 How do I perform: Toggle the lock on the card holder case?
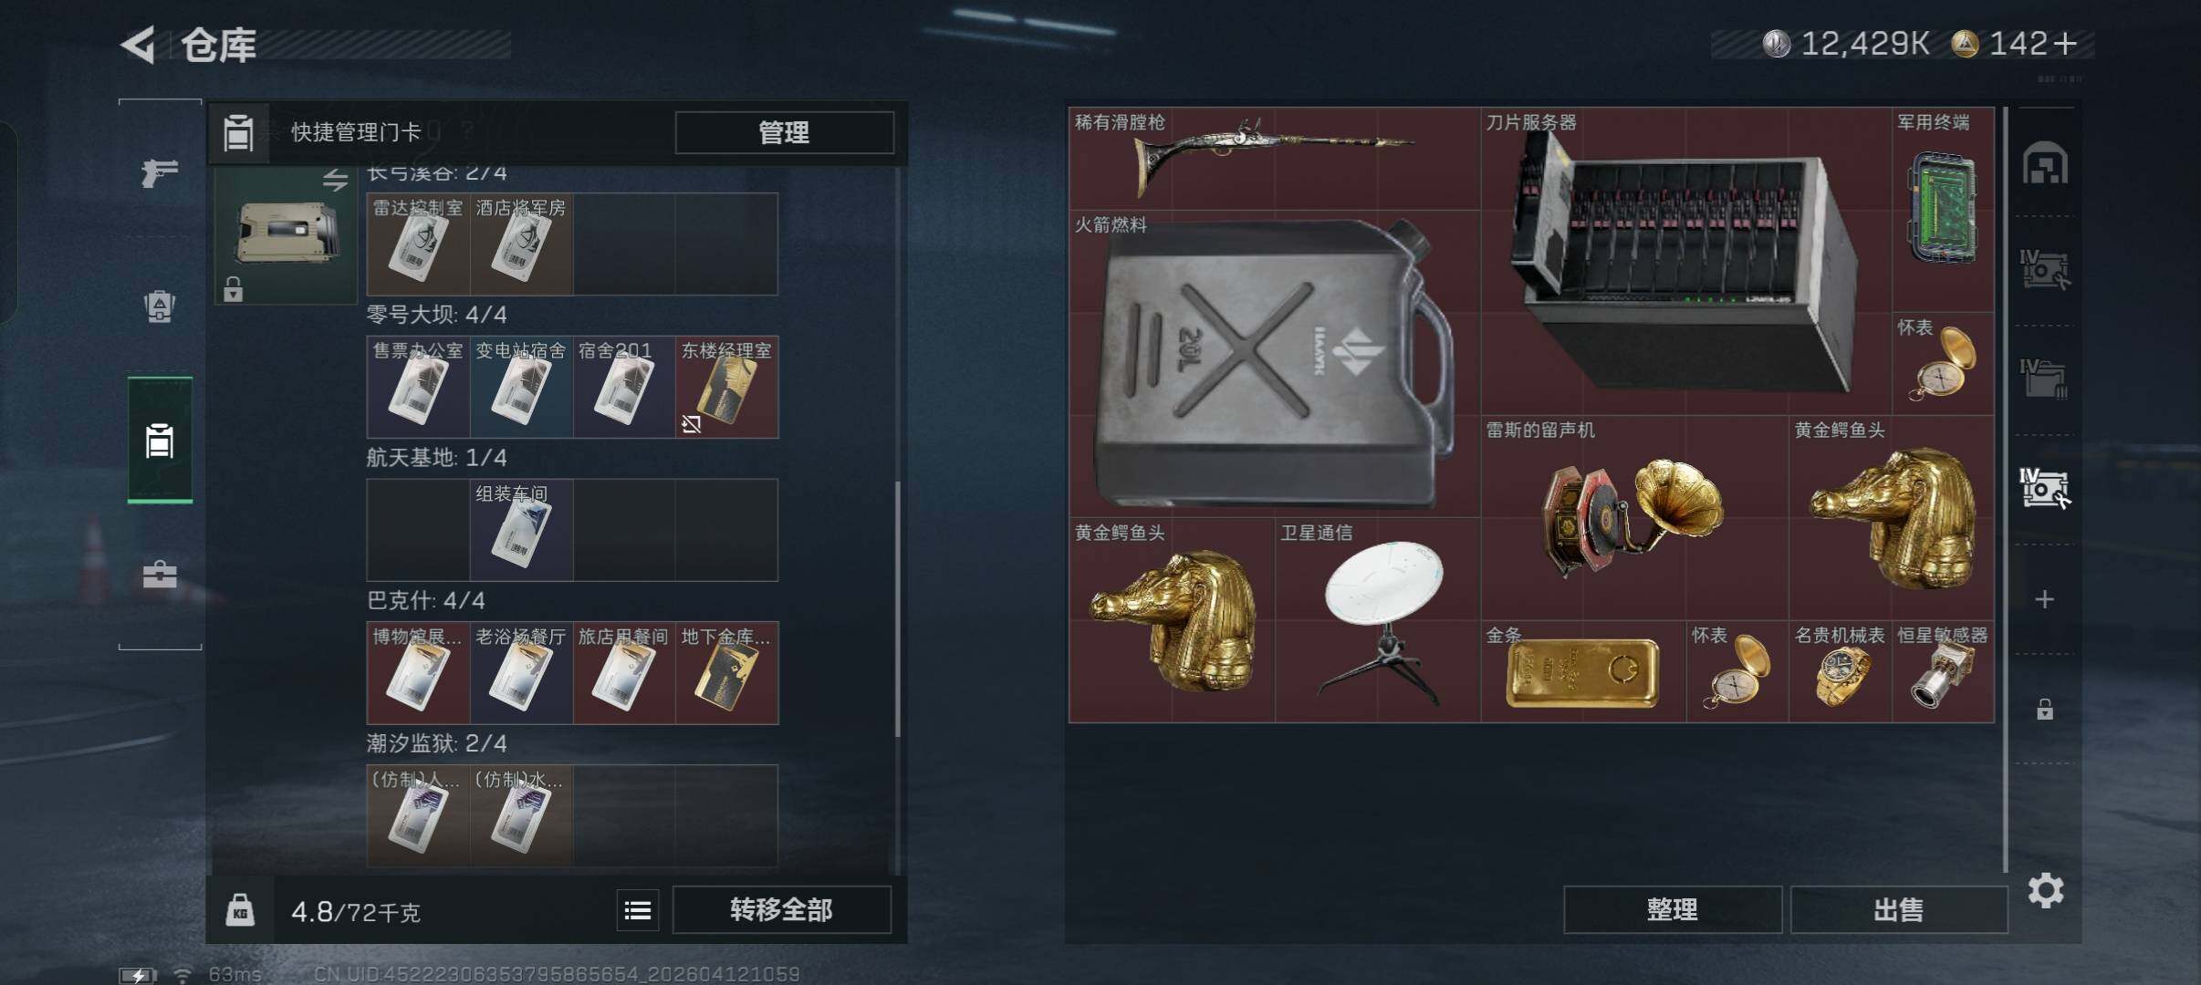pos(234,289)
